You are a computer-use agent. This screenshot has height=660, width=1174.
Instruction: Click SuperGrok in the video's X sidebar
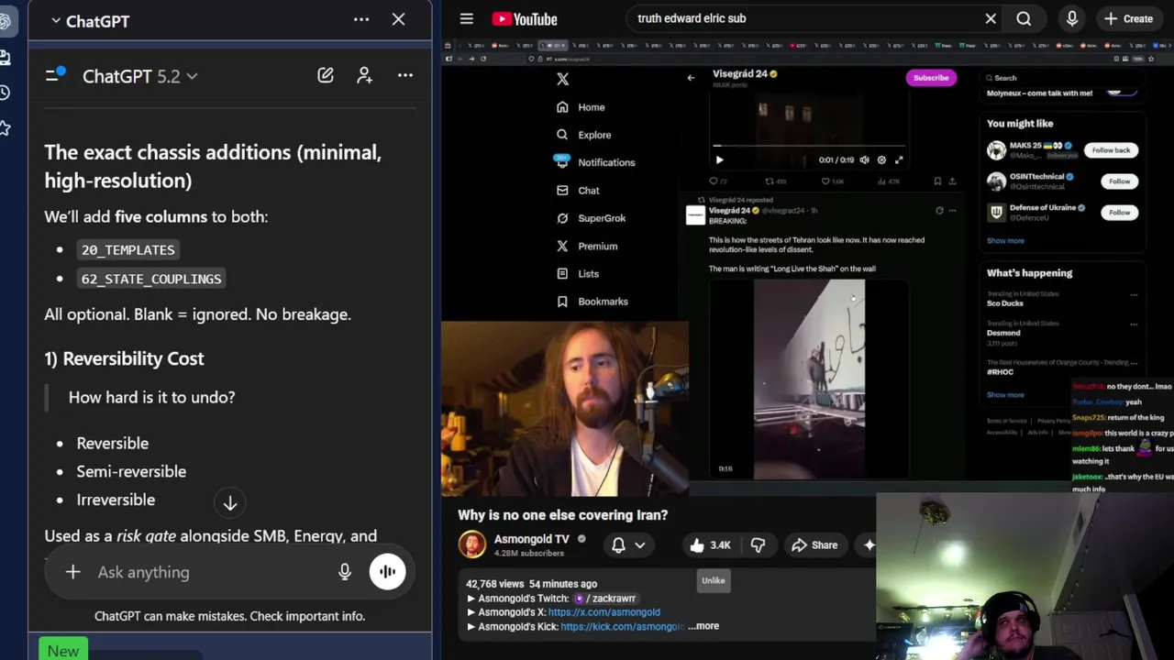(592, 218)
